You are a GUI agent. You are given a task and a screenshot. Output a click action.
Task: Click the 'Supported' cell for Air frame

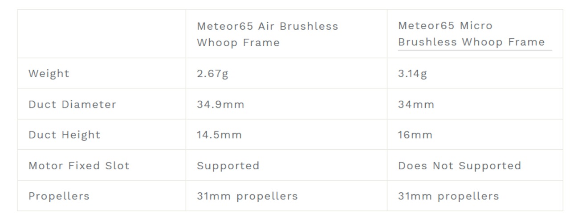coord(228,166)
